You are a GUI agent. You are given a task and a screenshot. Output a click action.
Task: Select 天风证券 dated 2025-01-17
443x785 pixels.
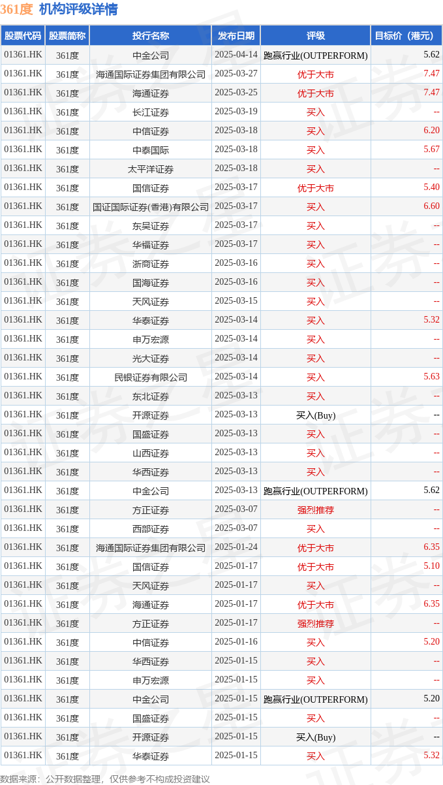(151, 586)
